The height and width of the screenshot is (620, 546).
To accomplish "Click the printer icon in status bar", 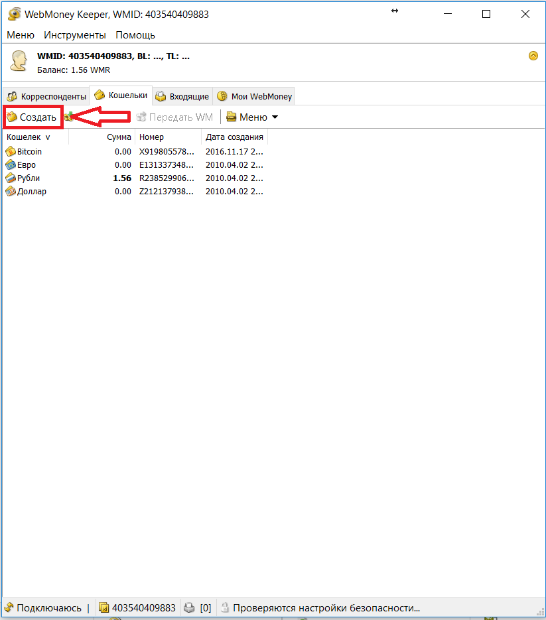I will click(x=189, y=607).
